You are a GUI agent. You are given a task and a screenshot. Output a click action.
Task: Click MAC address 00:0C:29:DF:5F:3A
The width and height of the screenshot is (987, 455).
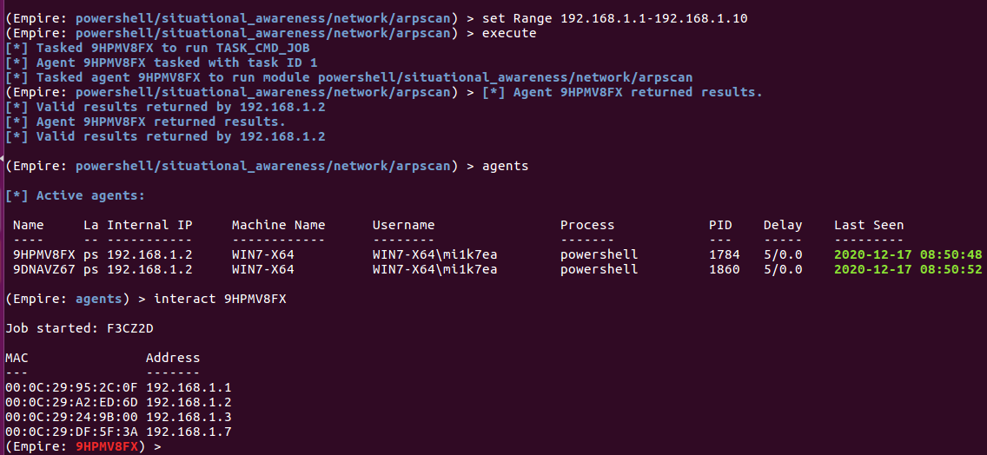(x=71, y=432)
